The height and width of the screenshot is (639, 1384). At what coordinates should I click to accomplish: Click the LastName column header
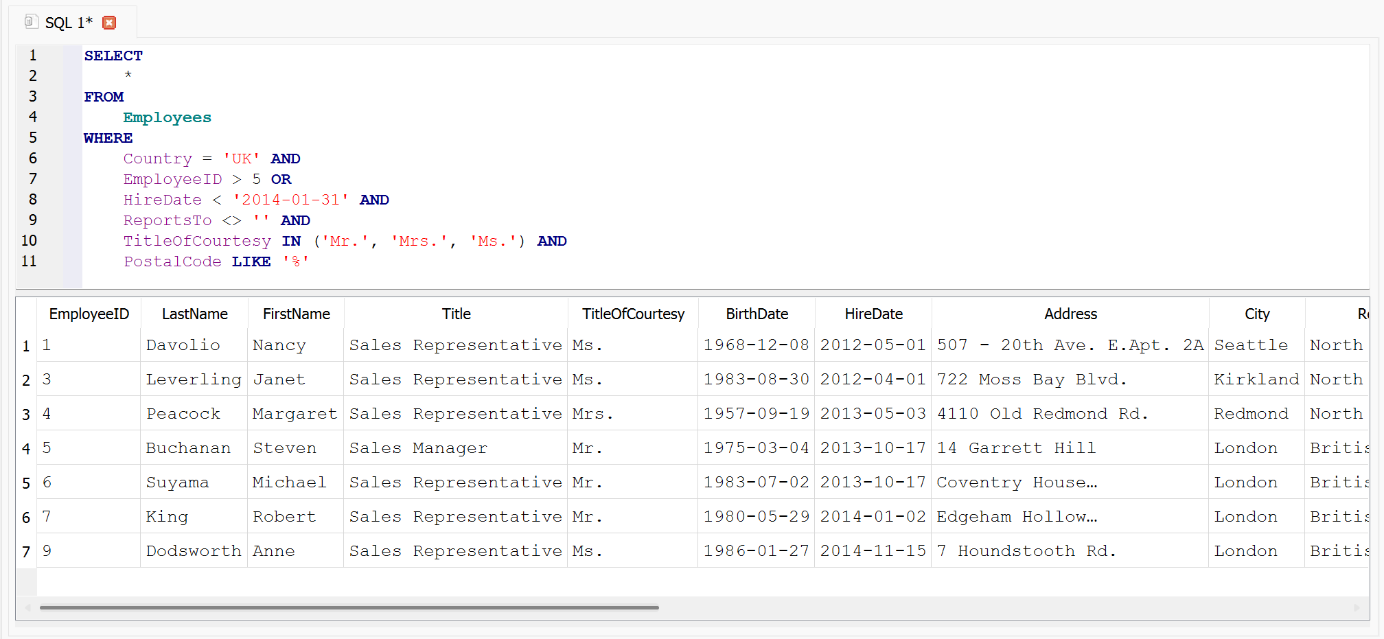coord(194,314)
